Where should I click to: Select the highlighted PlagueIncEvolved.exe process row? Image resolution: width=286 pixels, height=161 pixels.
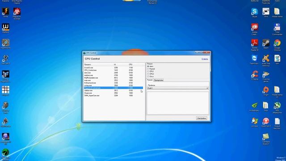(x=113, y=88)
